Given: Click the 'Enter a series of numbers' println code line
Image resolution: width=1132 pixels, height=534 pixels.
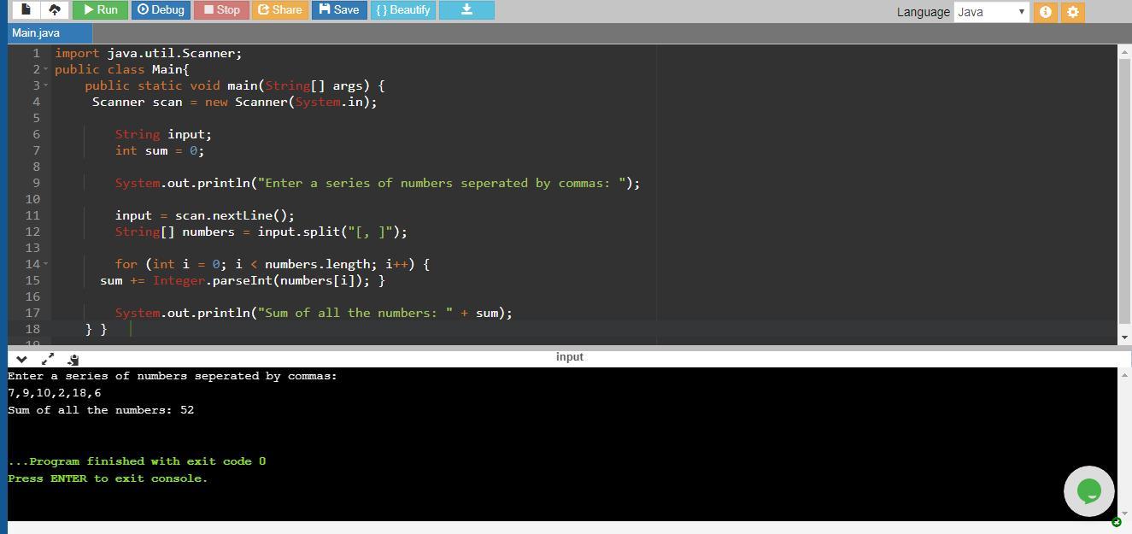Looking at the screenshot, I should (378, 183).
